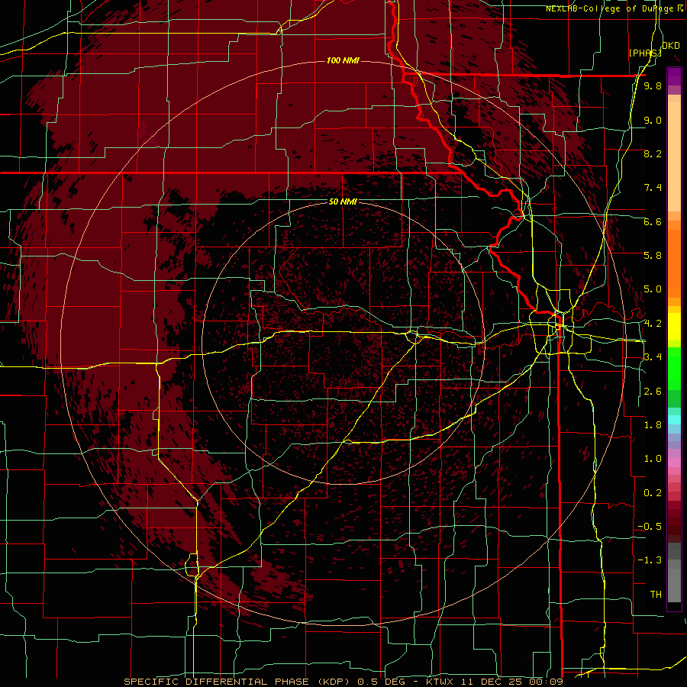
Task: Click the 100 NMI range ring label
Action: (x=343, y=60)
